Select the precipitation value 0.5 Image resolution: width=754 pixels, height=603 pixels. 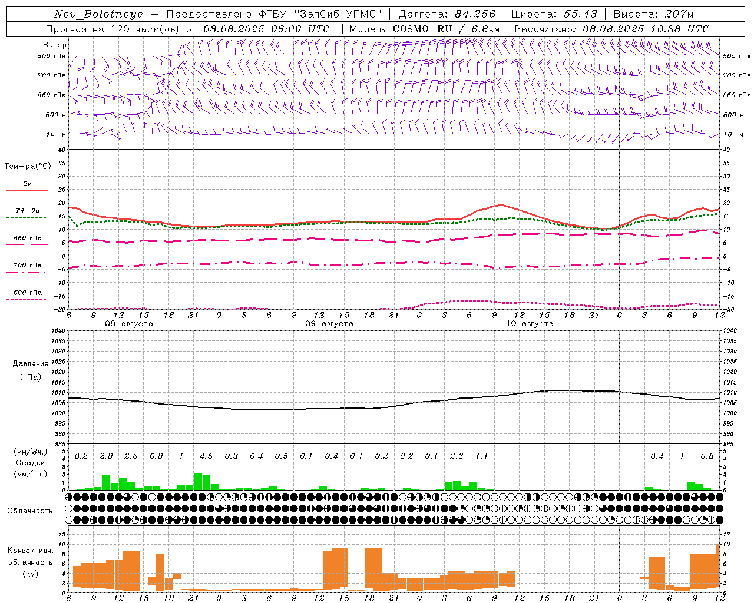pos(281,456)
